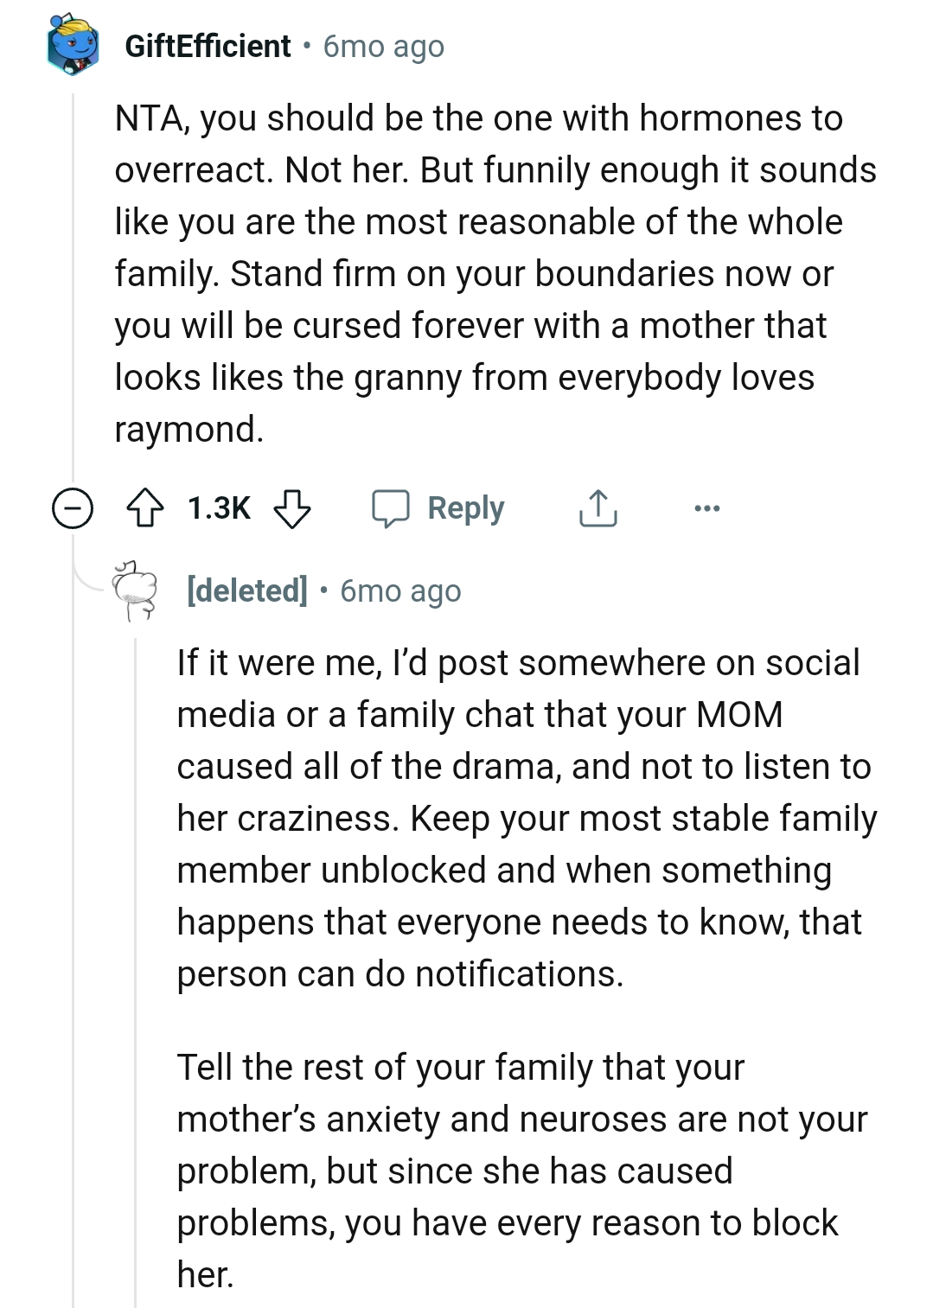933x1308 pixels.
Task: Share GiftEfficient's comment
Action: (596, 508)
